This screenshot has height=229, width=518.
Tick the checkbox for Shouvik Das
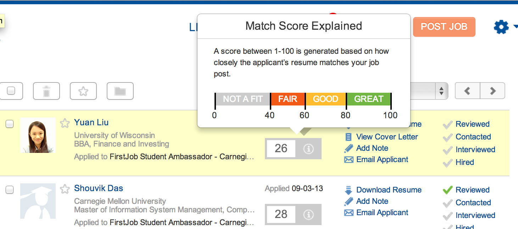10,190
